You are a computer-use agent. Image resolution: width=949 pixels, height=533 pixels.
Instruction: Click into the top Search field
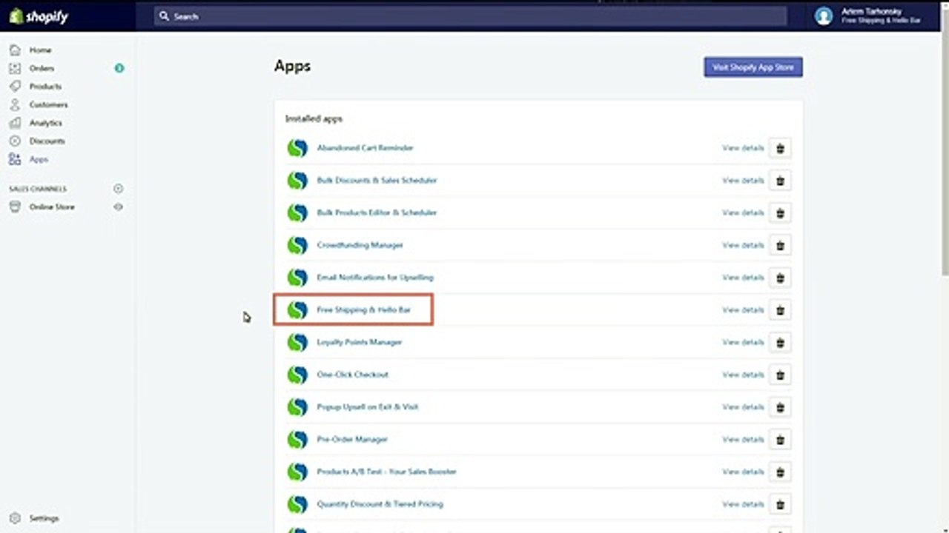pos(470,16)
